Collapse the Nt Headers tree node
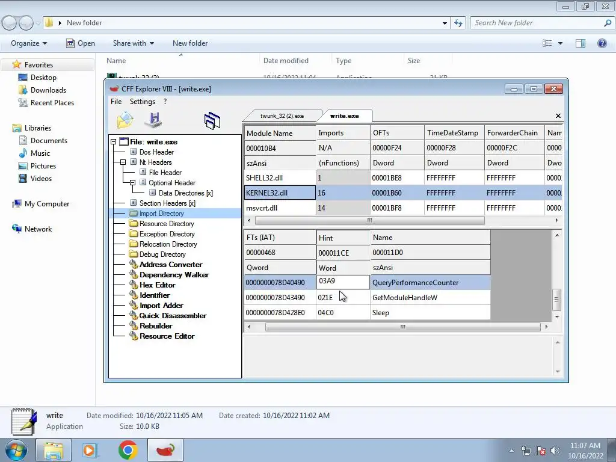 [123, 162]
